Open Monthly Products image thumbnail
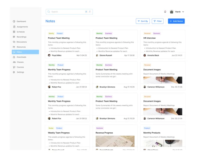Image resolution: width=199 pixels, height=157 pixels. pos(163,143)
